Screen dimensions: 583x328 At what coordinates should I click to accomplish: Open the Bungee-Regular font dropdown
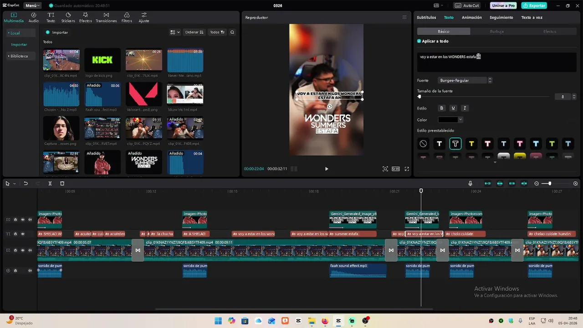point(465,80)
